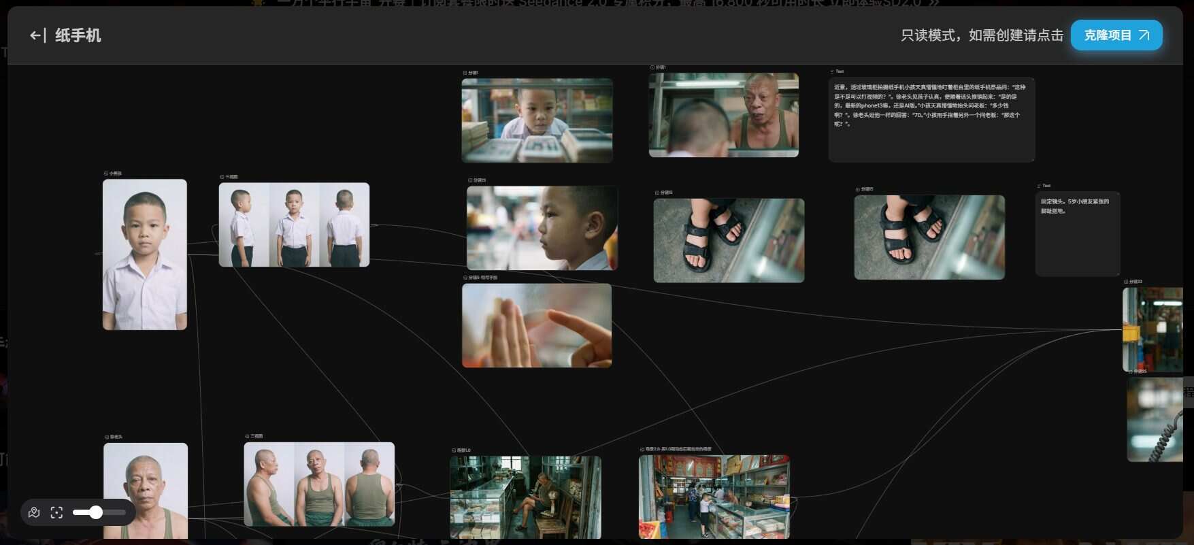Select the old man talking shot thumbnail

(x=723, y=115)
